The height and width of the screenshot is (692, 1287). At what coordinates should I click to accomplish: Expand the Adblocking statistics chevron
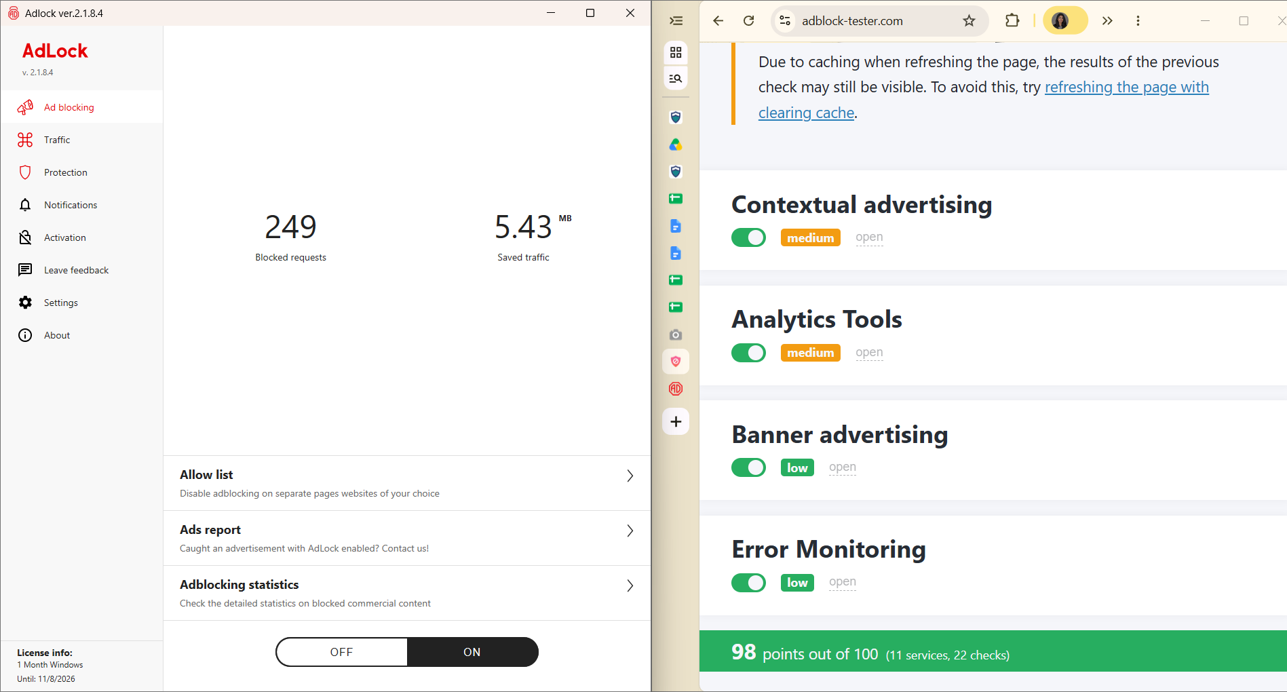coord(630,585)
